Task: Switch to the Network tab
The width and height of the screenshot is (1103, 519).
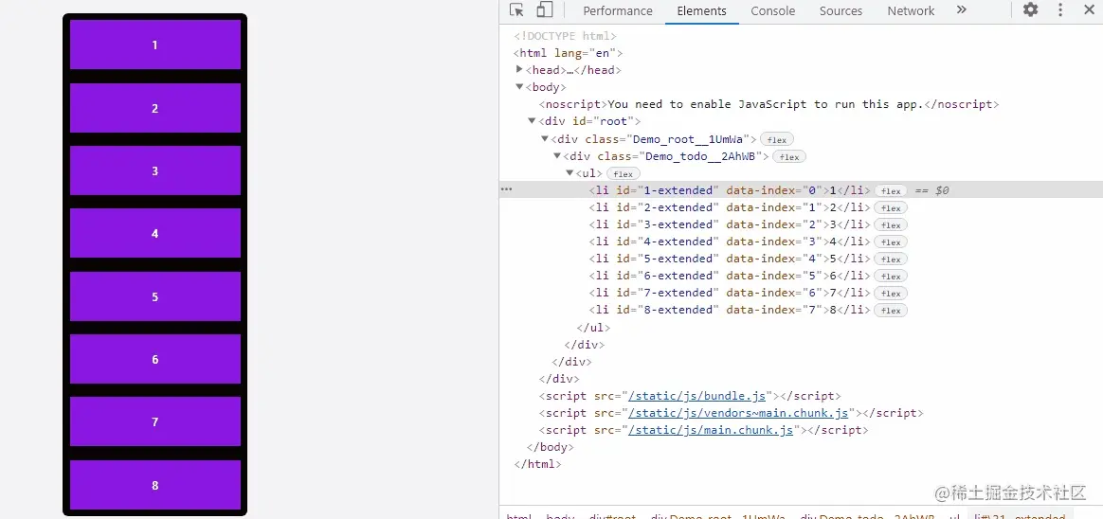Action: 911,11
